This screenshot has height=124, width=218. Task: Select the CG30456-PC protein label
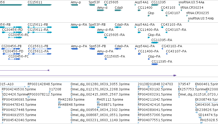tap(18, 56)
